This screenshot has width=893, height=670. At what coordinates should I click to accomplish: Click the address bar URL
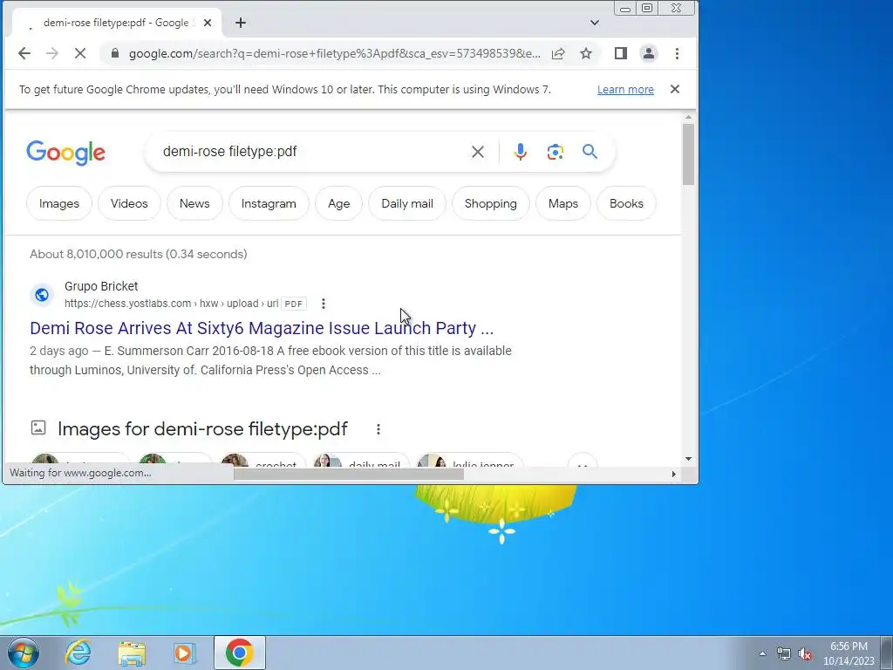click(334, 53)
